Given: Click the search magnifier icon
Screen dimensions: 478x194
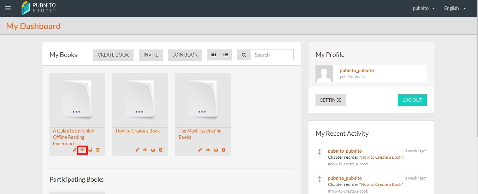Looking at the screenshot, I should pyautogui.click(x=243, y=55).
